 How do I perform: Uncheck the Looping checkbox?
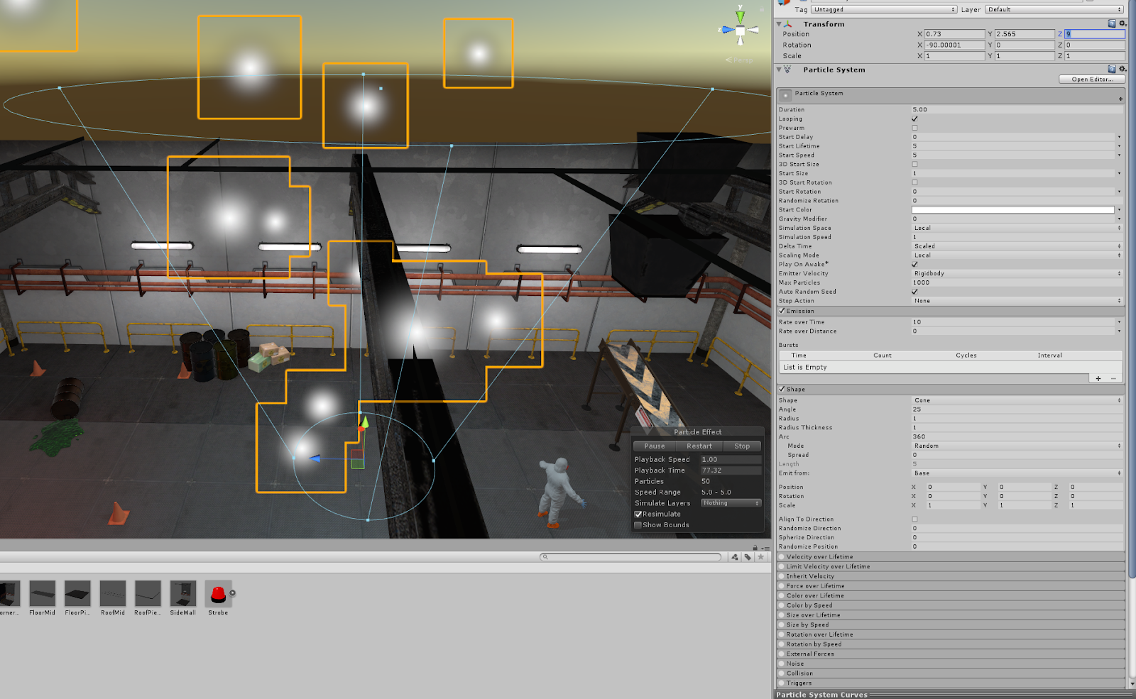click(x=915, y=119)
